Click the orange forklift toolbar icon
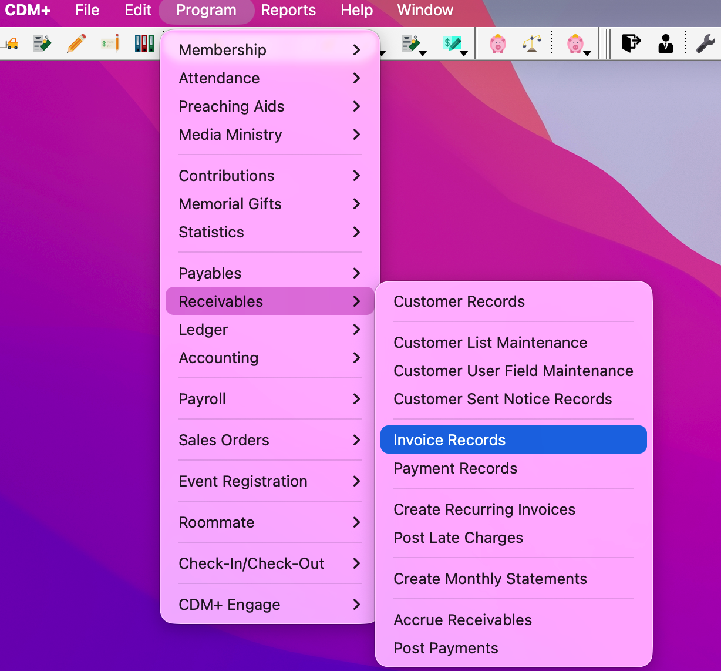 point(11,43)
